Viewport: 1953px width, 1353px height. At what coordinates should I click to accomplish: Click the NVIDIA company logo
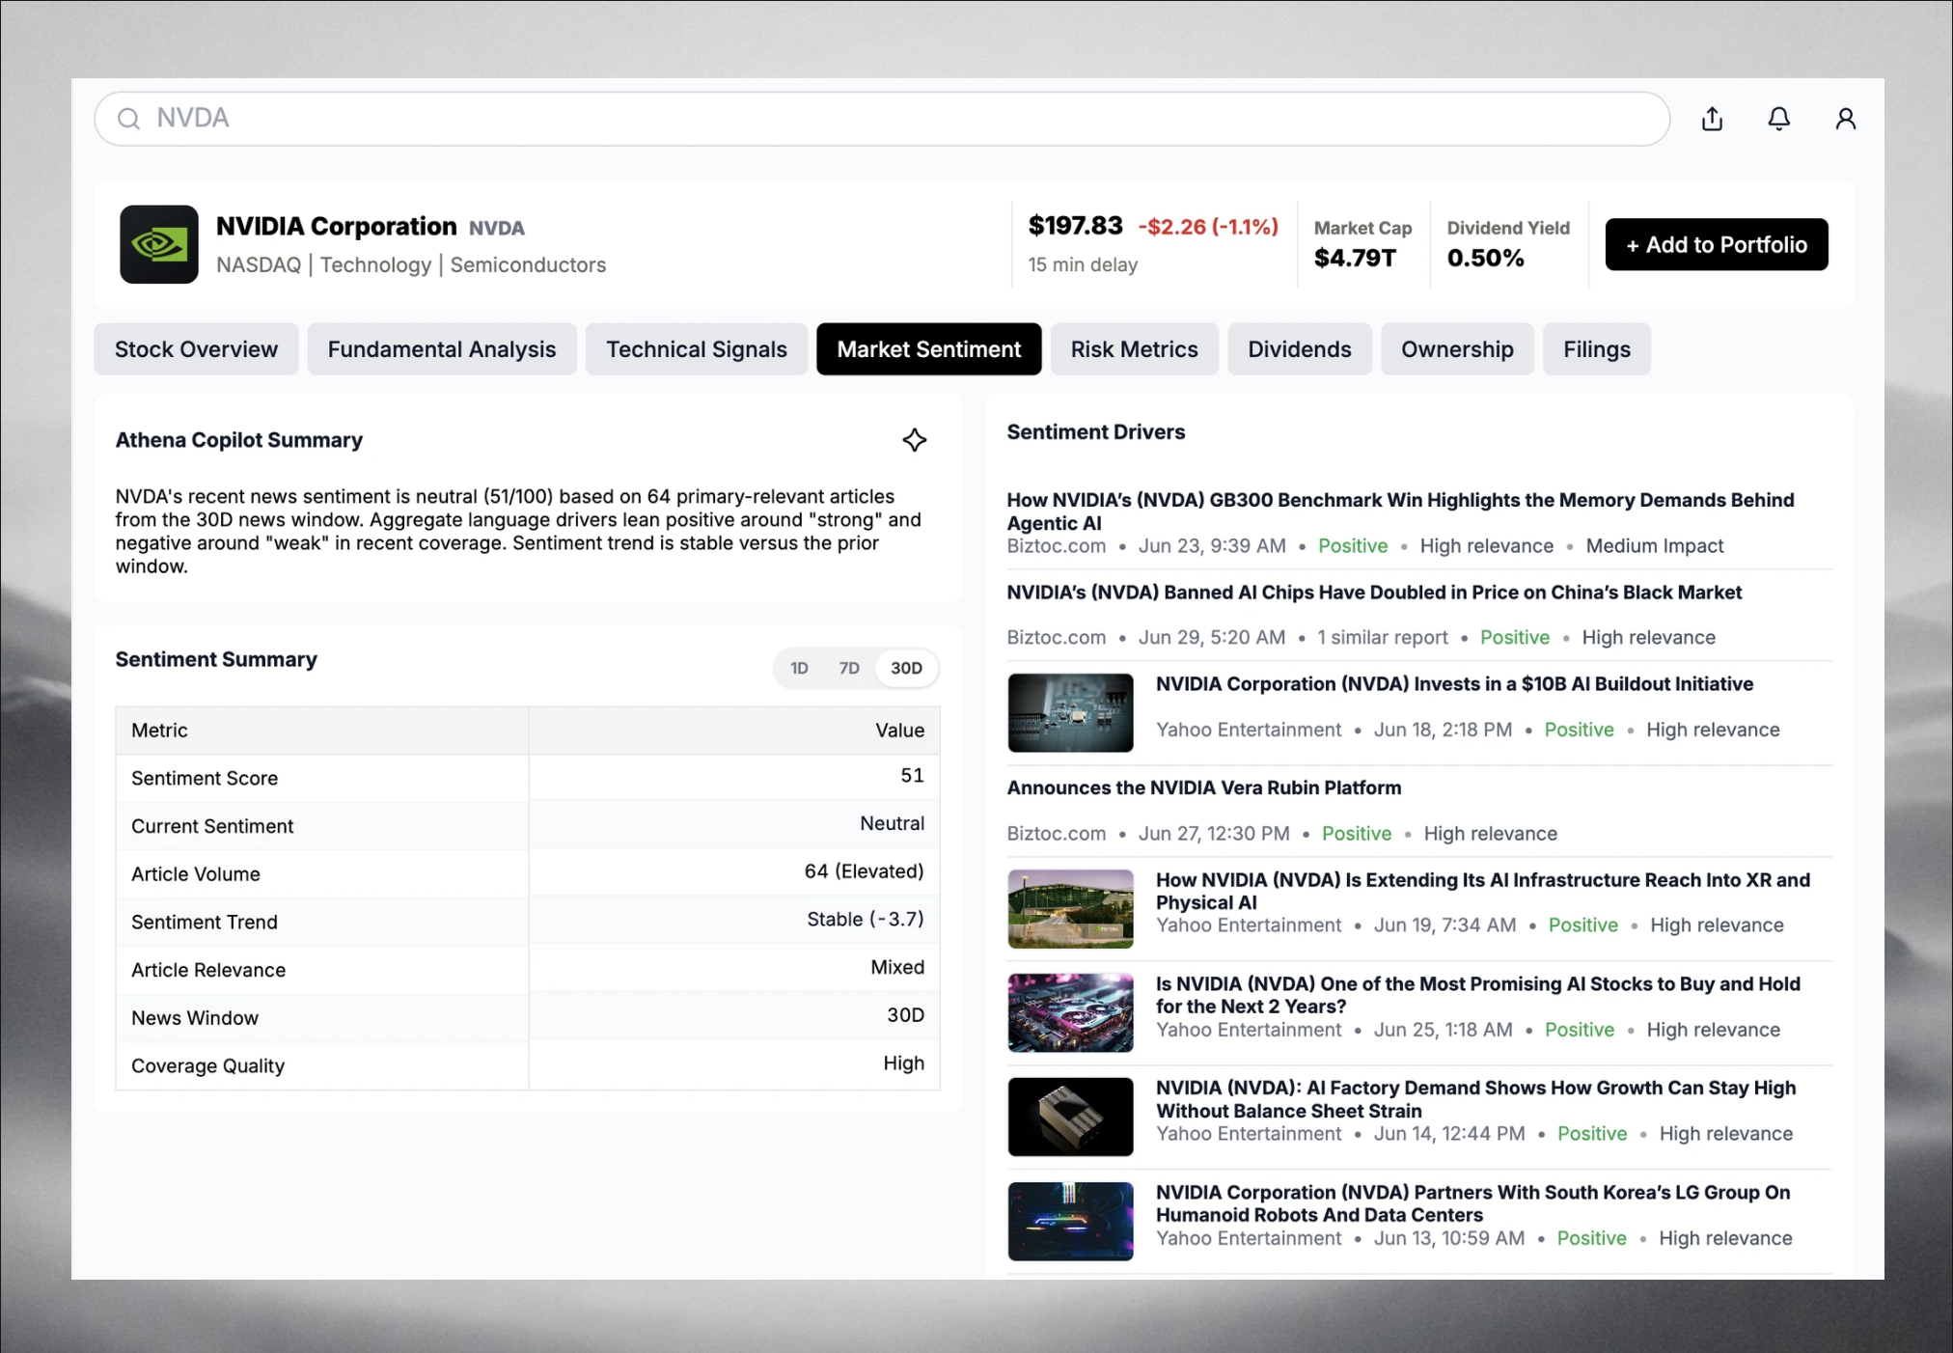pyautogui.click(x=159, y=244)
